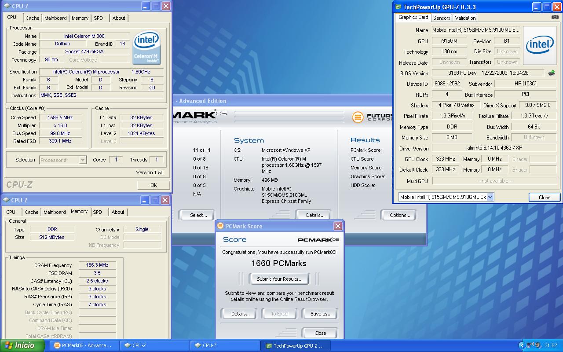
Task: Click the Level 2 cache 1024 KBytes value
Action: pos(142,133)
